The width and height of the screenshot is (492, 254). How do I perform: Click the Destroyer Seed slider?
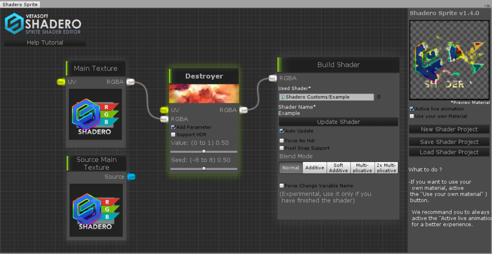[x=204, y=169]
